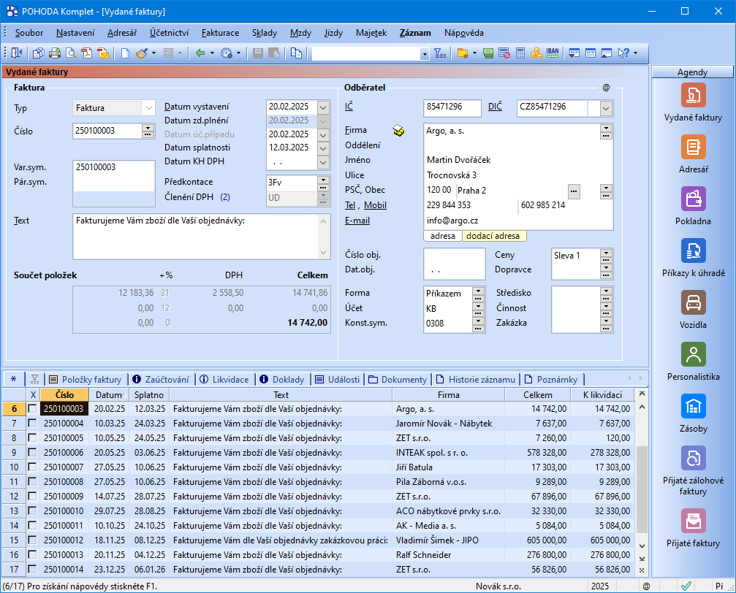
Task: Open Personalistika agenda icon
Action: pos(694,355)
